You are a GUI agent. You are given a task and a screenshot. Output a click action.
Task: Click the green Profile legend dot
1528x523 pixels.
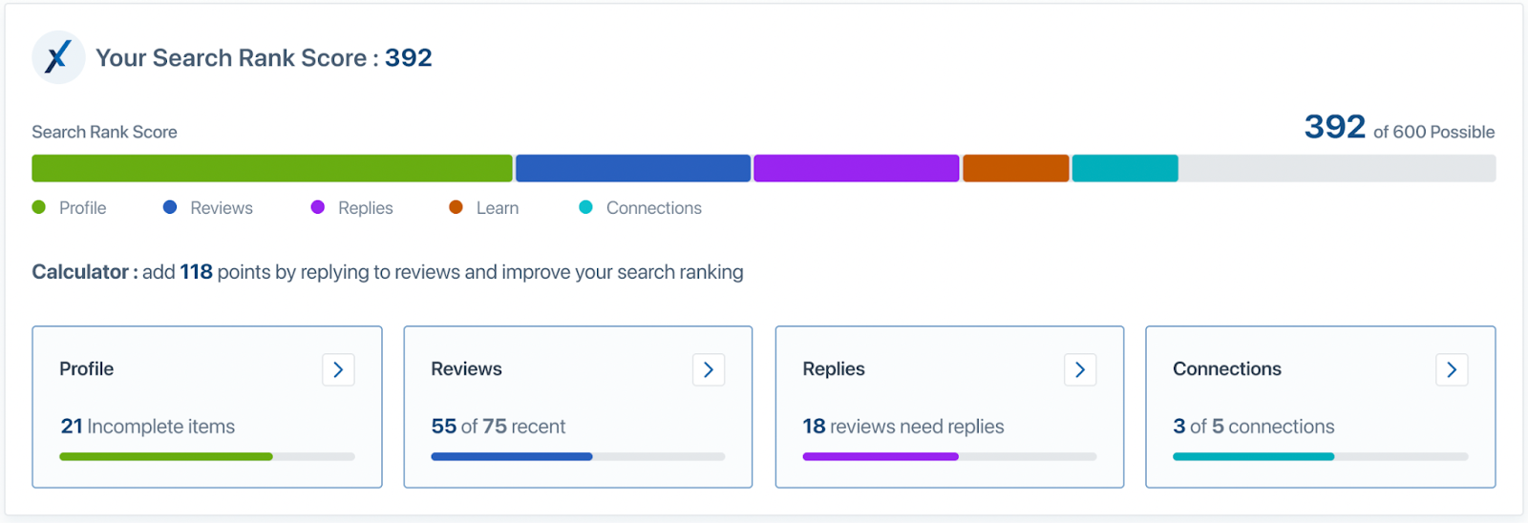click(x=39, y=207)
